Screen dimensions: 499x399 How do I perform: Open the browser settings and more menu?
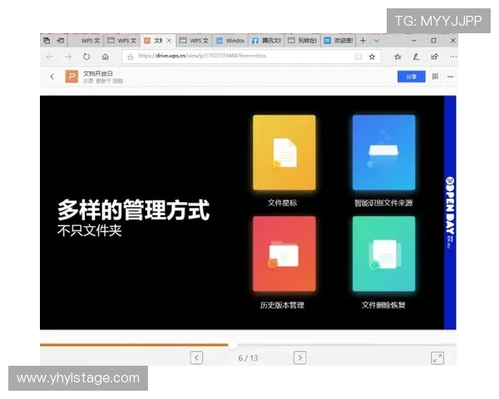click(x=453, y=57)
